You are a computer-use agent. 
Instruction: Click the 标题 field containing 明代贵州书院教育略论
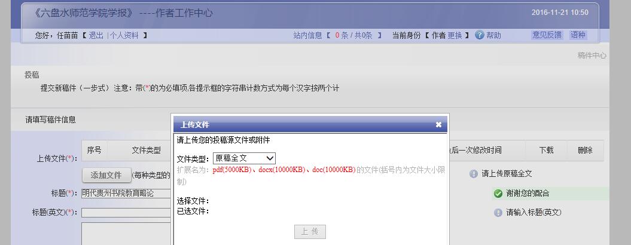126,194
